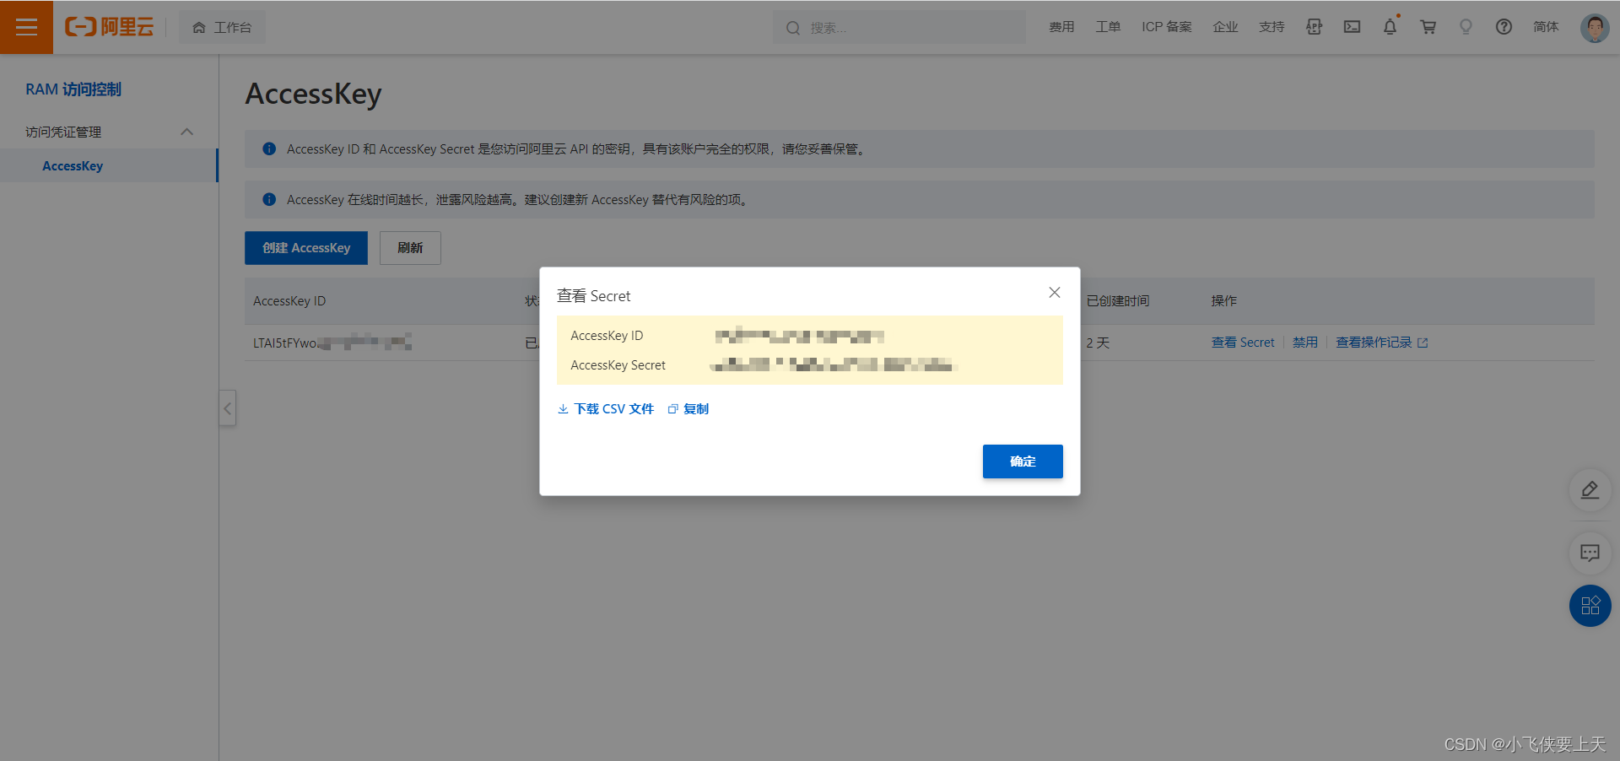The image size is (1620, 761).
Task: Confirm dialog with 确定 button
Action: [x=1023, y=461]
